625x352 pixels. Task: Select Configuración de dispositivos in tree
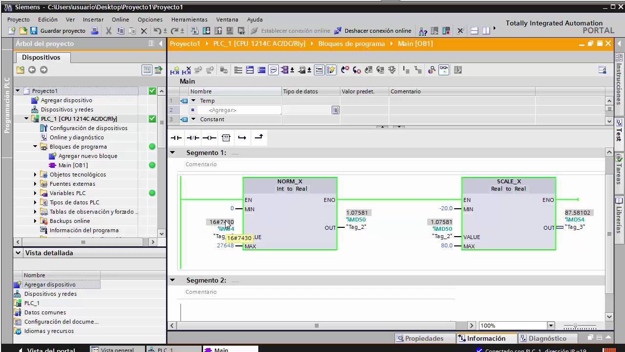88,128
